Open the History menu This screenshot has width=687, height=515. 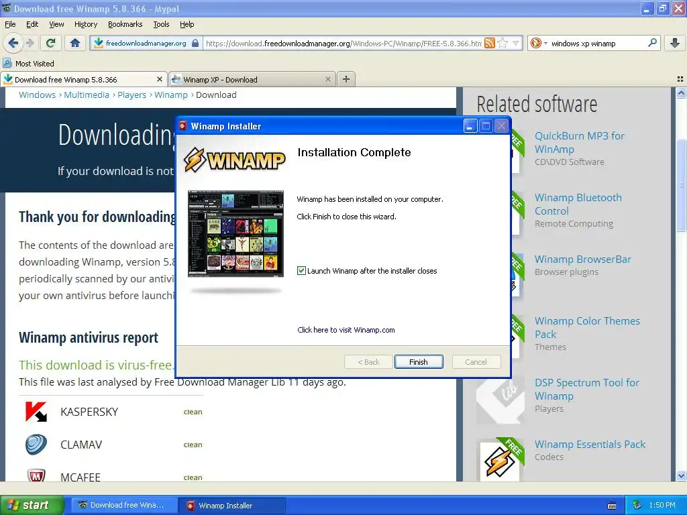pos(85,24)
